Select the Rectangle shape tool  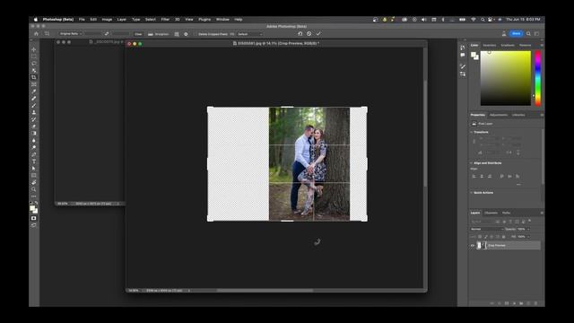(x=34, y=176)
